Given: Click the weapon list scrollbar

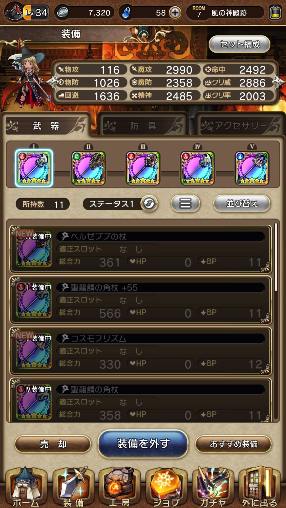Looking at the screenshot, I should click(276, 257).
